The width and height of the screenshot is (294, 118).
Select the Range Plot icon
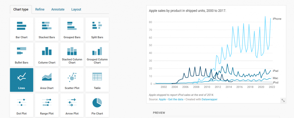click(47, 105)
